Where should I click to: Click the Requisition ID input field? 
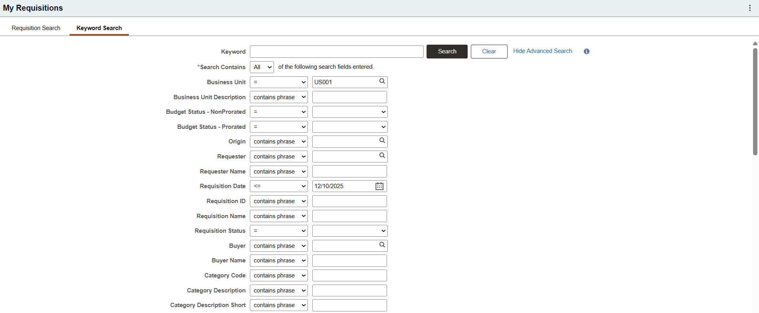349,201
